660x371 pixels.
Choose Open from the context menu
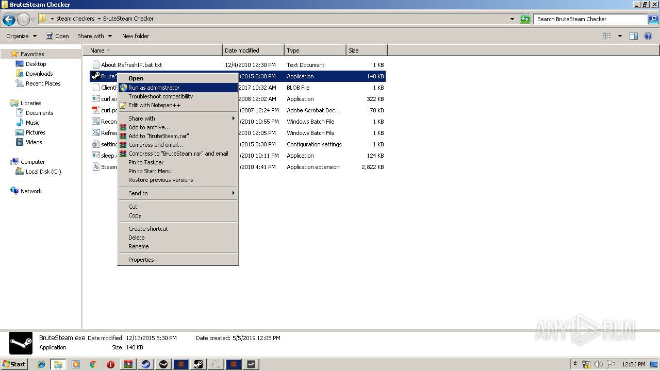(x=178, y=78)
